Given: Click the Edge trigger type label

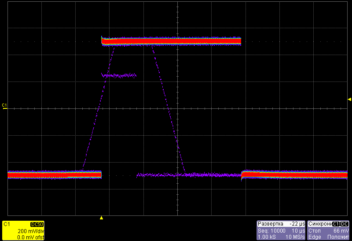Looking at the screenshot, I should pos(315,237).
